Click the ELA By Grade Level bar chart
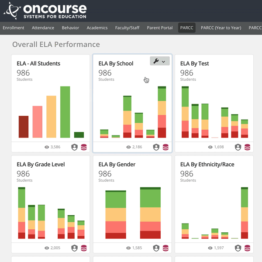 coord(51,213)
